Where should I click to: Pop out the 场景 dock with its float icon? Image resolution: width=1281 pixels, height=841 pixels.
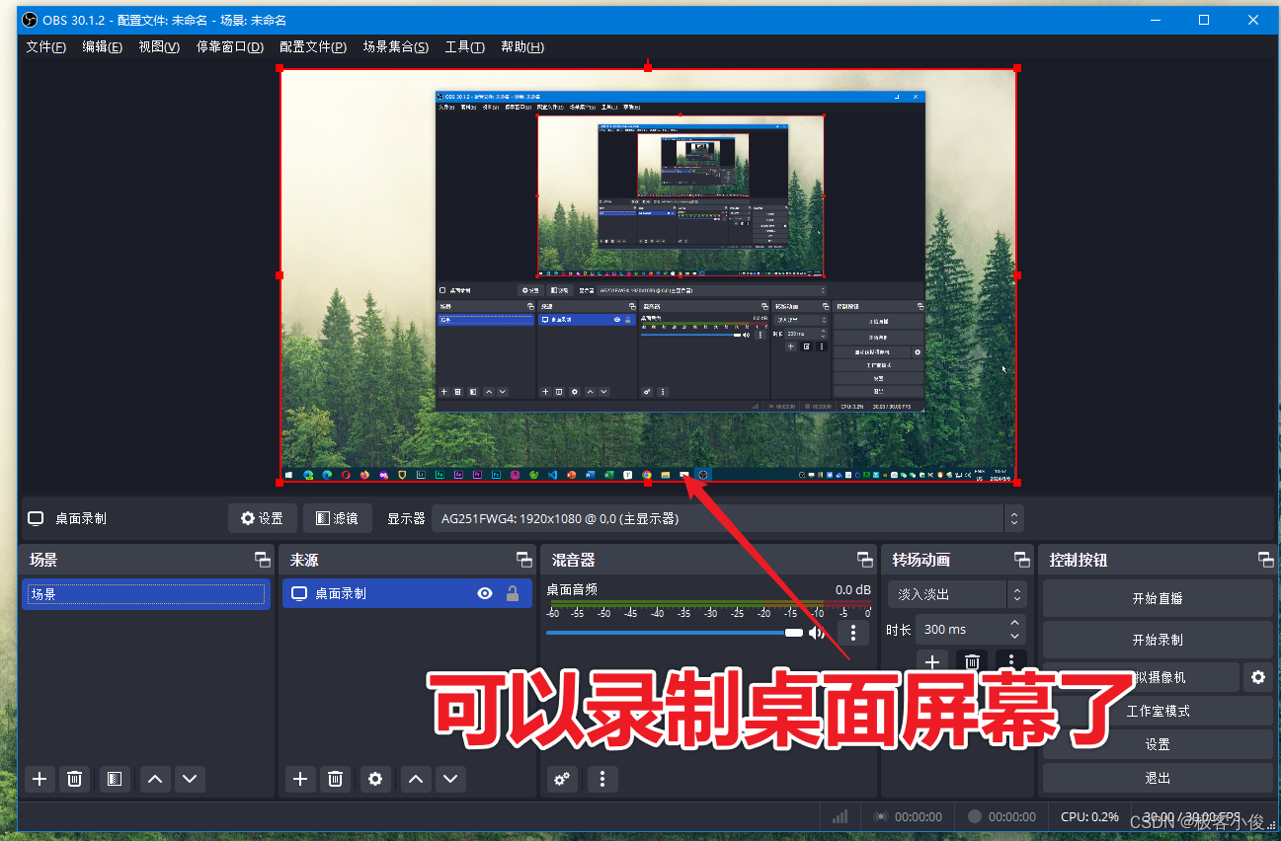coord(263,560)
